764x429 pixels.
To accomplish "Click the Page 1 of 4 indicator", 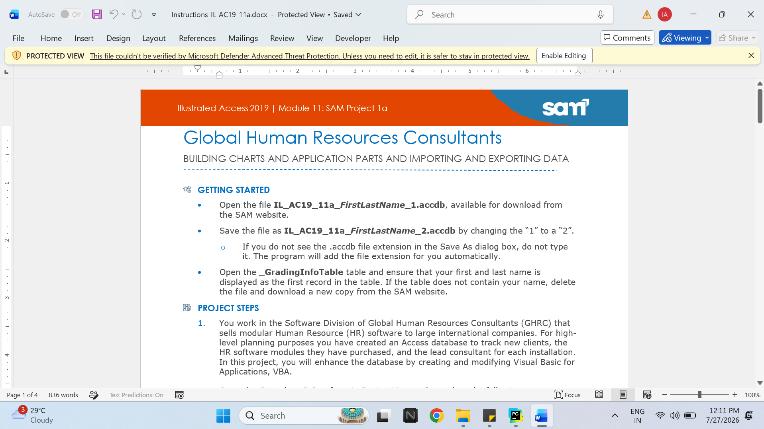I will pos(22,395).
